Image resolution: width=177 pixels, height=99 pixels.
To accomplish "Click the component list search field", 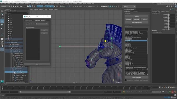I will pyautogui.click(x=136, y=29).
